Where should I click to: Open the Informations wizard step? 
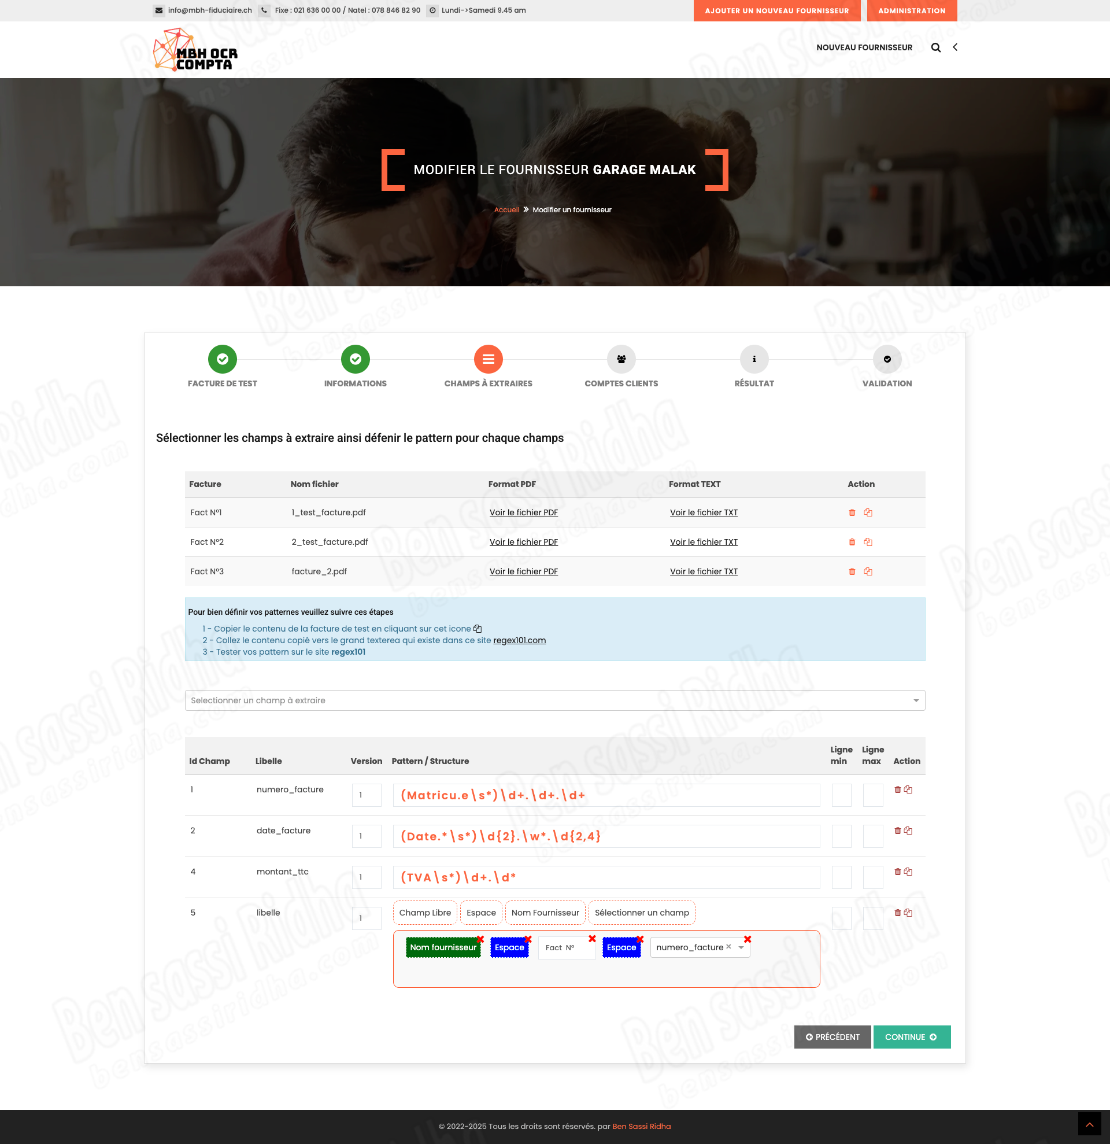coord(355,360)
